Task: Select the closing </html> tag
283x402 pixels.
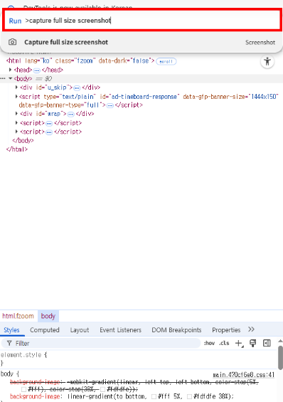Action: click(x=17, y=149)
